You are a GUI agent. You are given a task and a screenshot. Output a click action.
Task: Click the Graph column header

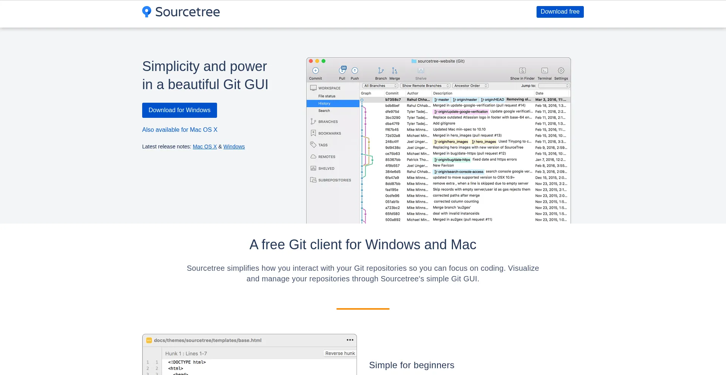point(366,93)
